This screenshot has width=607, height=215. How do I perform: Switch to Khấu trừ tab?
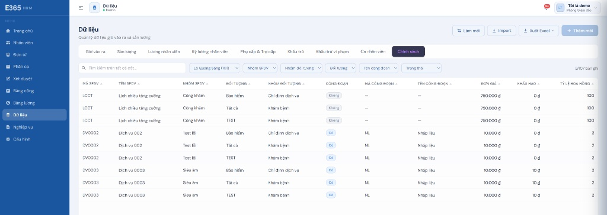point(296,52)
